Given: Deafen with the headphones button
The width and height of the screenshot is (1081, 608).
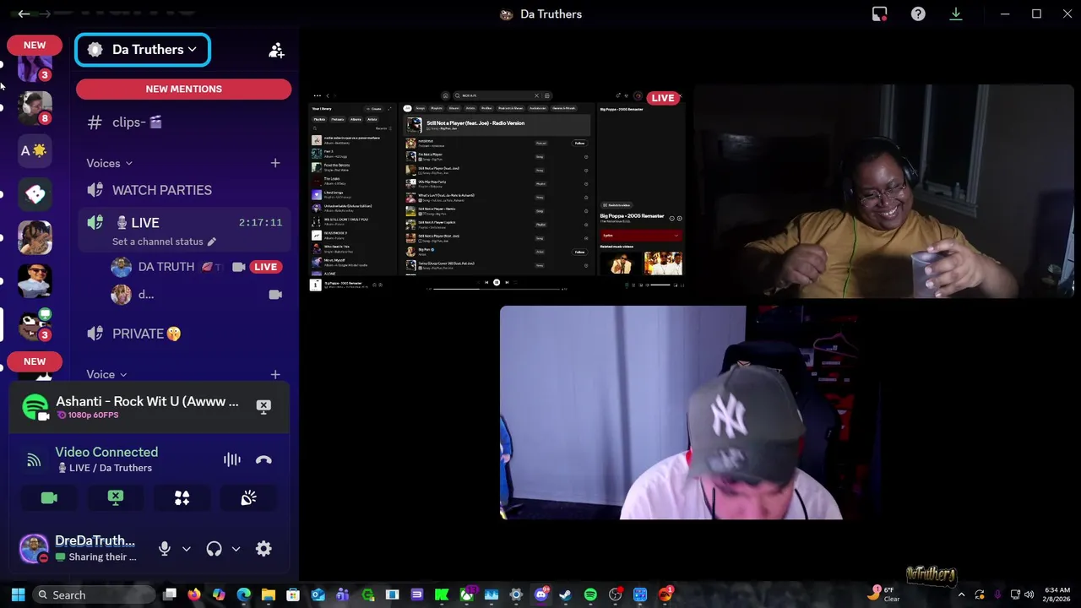Looking at the screenshot, I should pyautogui.click(x=214, y=549).
